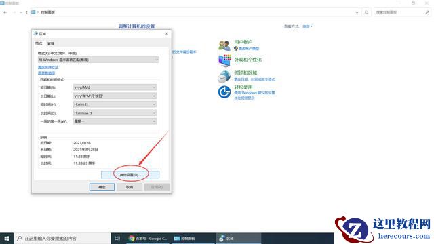Click the 更改帐户类型 link
434x244 pixels.
click(249, 49)
